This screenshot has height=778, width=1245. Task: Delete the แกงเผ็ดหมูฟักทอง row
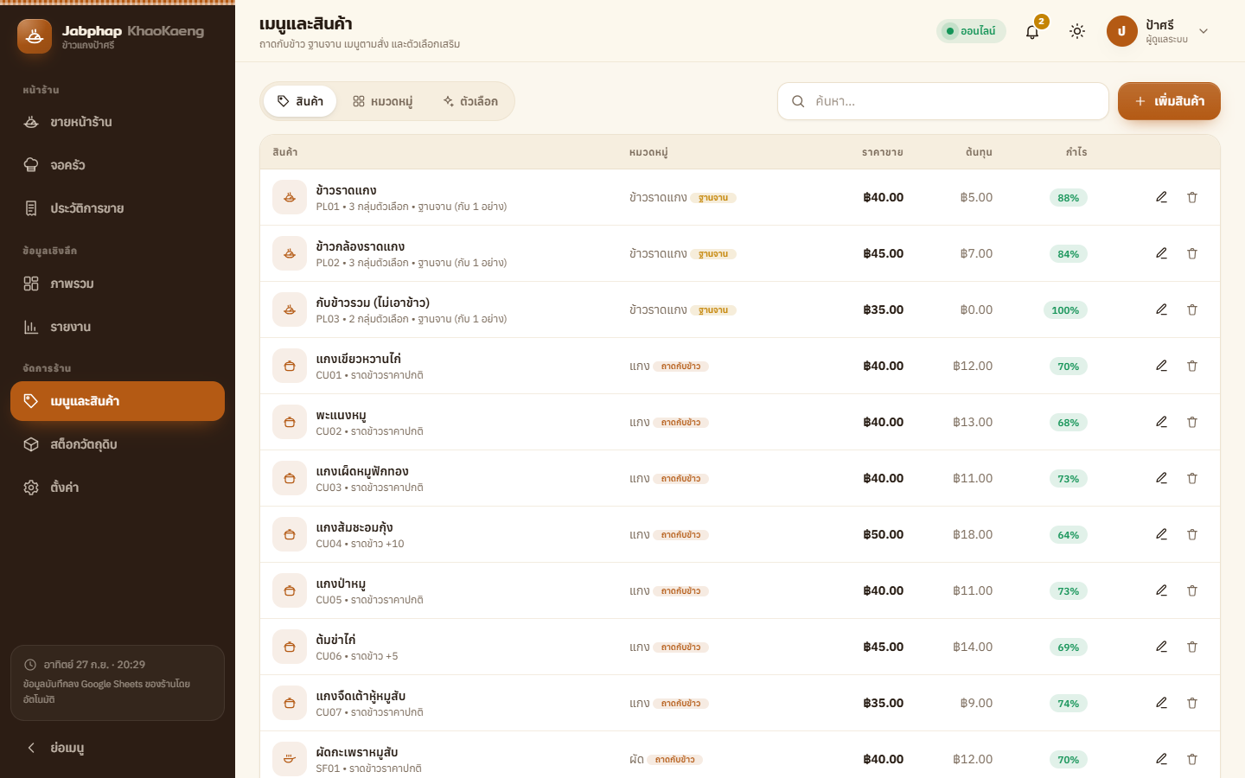click(1192, 478)
